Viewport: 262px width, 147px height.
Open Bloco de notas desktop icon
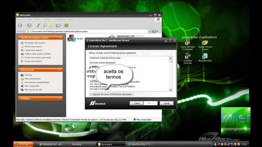[x=205, y=58]
